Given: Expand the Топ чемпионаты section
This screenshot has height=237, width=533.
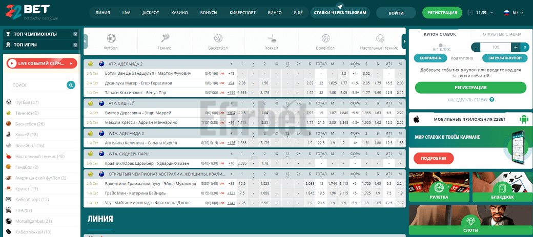Looking at the screenshot, I should [75, 34].
